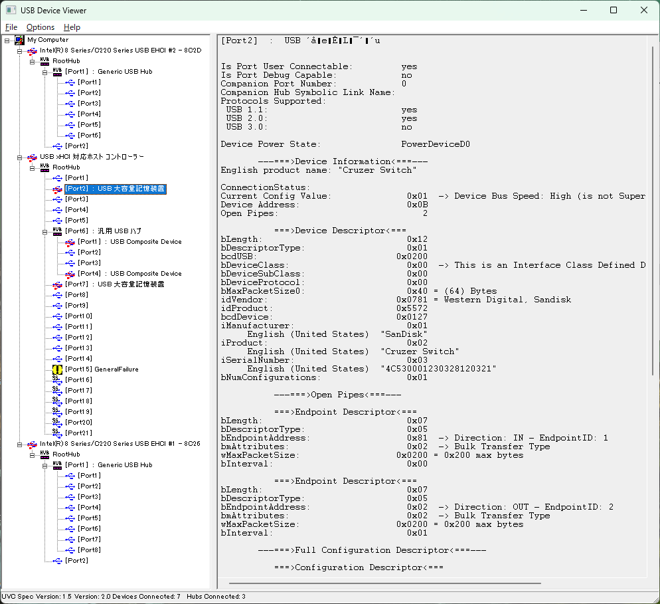Open the Options menu

(41, 27)
